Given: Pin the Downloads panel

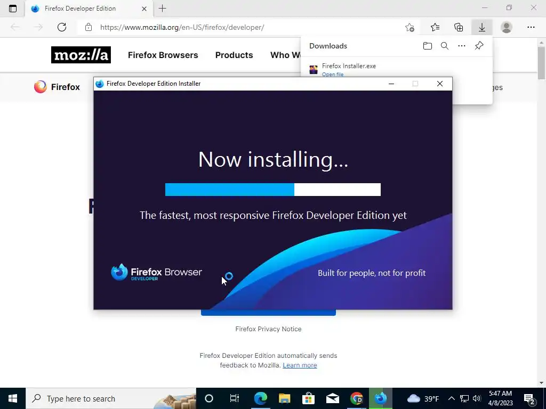Looking at the screenshot, I should [479, 46].
